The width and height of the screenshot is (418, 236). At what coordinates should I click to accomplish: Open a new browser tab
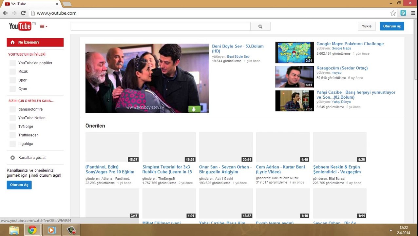point(67,4)
